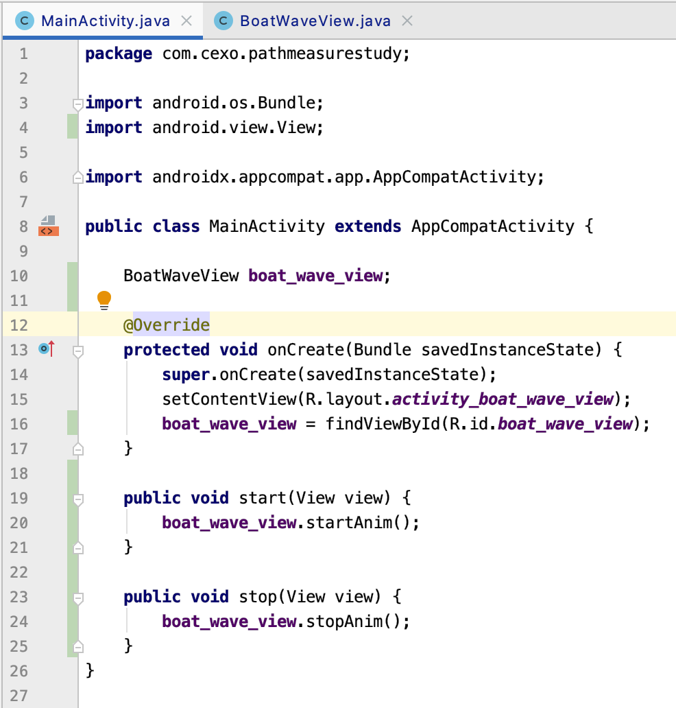Viewport: 676px width, 708px height.
Task: Click line number 1 in the gutter
Action: coord(23,54)
